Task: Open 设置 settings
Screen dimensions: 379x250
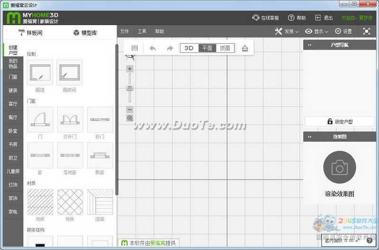Action: click(x=343, y=31)
